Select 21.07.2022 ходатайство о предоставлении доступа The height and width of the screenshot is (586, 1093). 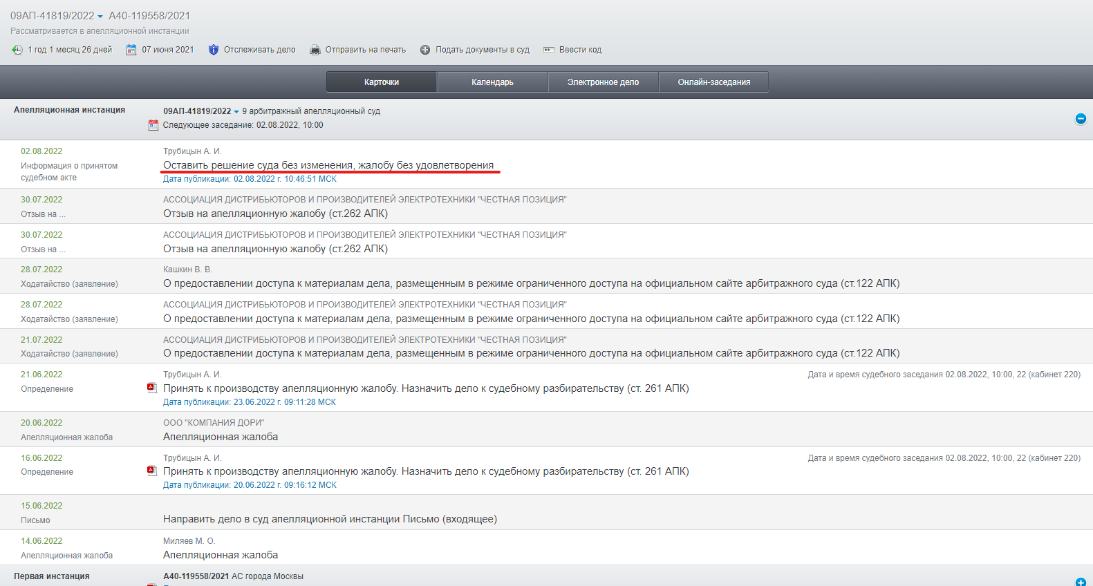point(546,346)
